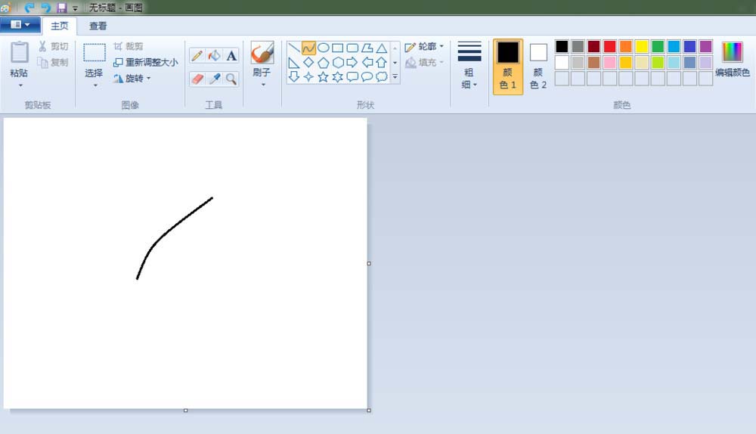Click the 裁剪 crop button

pyautogui.click(x=129, y=46)
